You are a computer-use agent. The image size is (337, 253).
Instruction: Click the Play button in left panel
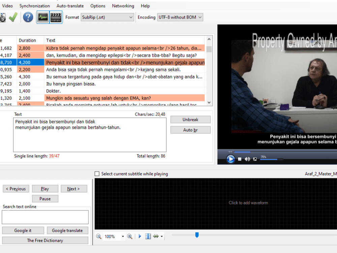coord(45,189)
